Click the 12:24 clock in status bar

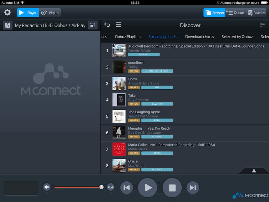[x=135, y=3]
